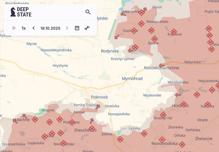The image size is (219, 152).
Task: Click the unit diamond on Krasnyi Yar
Action: (163, 115)
